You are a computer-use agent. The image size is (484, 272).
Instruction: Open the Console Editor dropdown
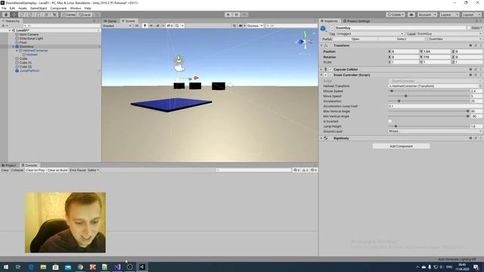(94, 170)
